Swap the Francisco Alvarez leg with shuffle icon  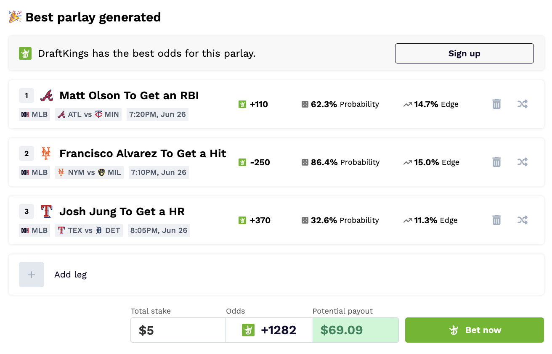tap(523, 162)
